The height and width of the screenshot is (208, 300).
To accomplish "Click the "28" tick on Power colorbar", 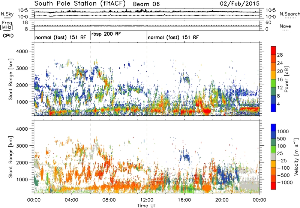I will click(x=280, y=55).
